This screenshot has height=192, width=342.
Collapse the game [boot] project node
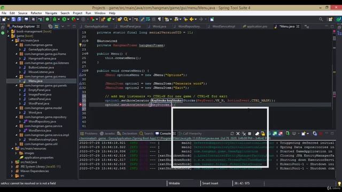coord(9,36)
